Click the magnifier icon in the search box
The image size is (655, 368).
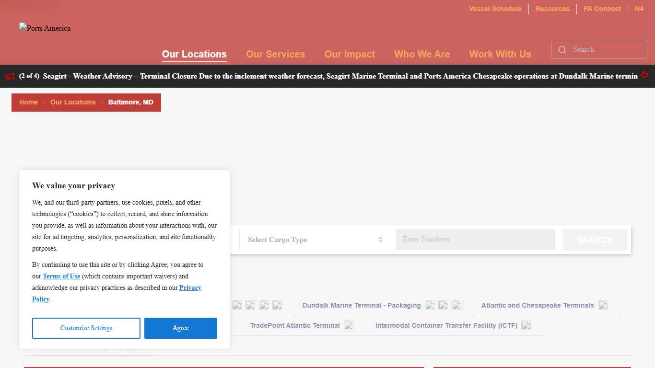562,50
